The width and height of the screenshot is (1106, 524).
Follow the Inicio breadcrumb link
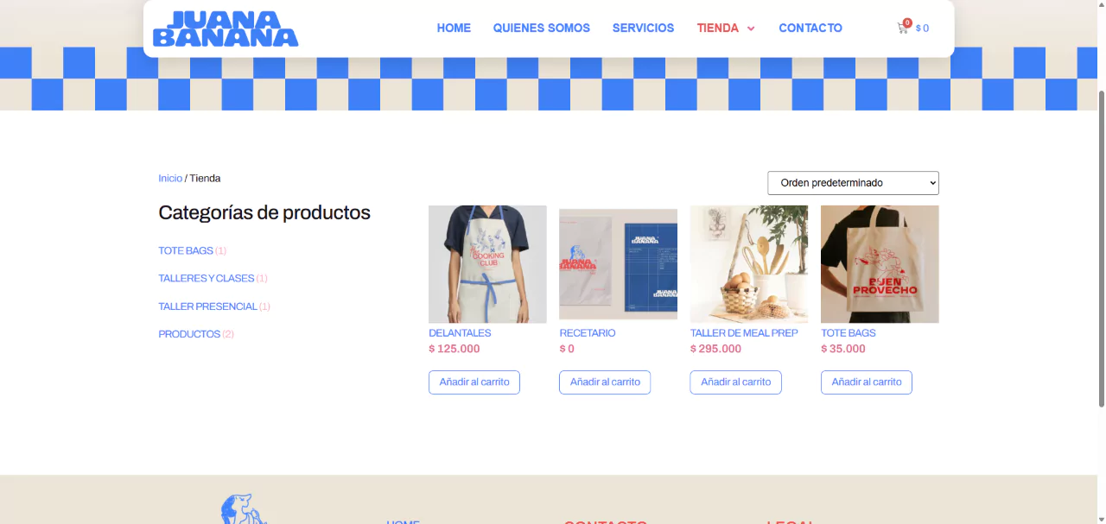(x=170, y=178)
